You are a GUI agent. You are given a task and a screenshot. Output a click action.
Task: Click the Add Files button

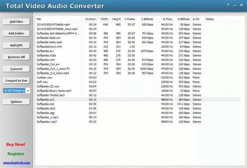[x=16, y=22]
